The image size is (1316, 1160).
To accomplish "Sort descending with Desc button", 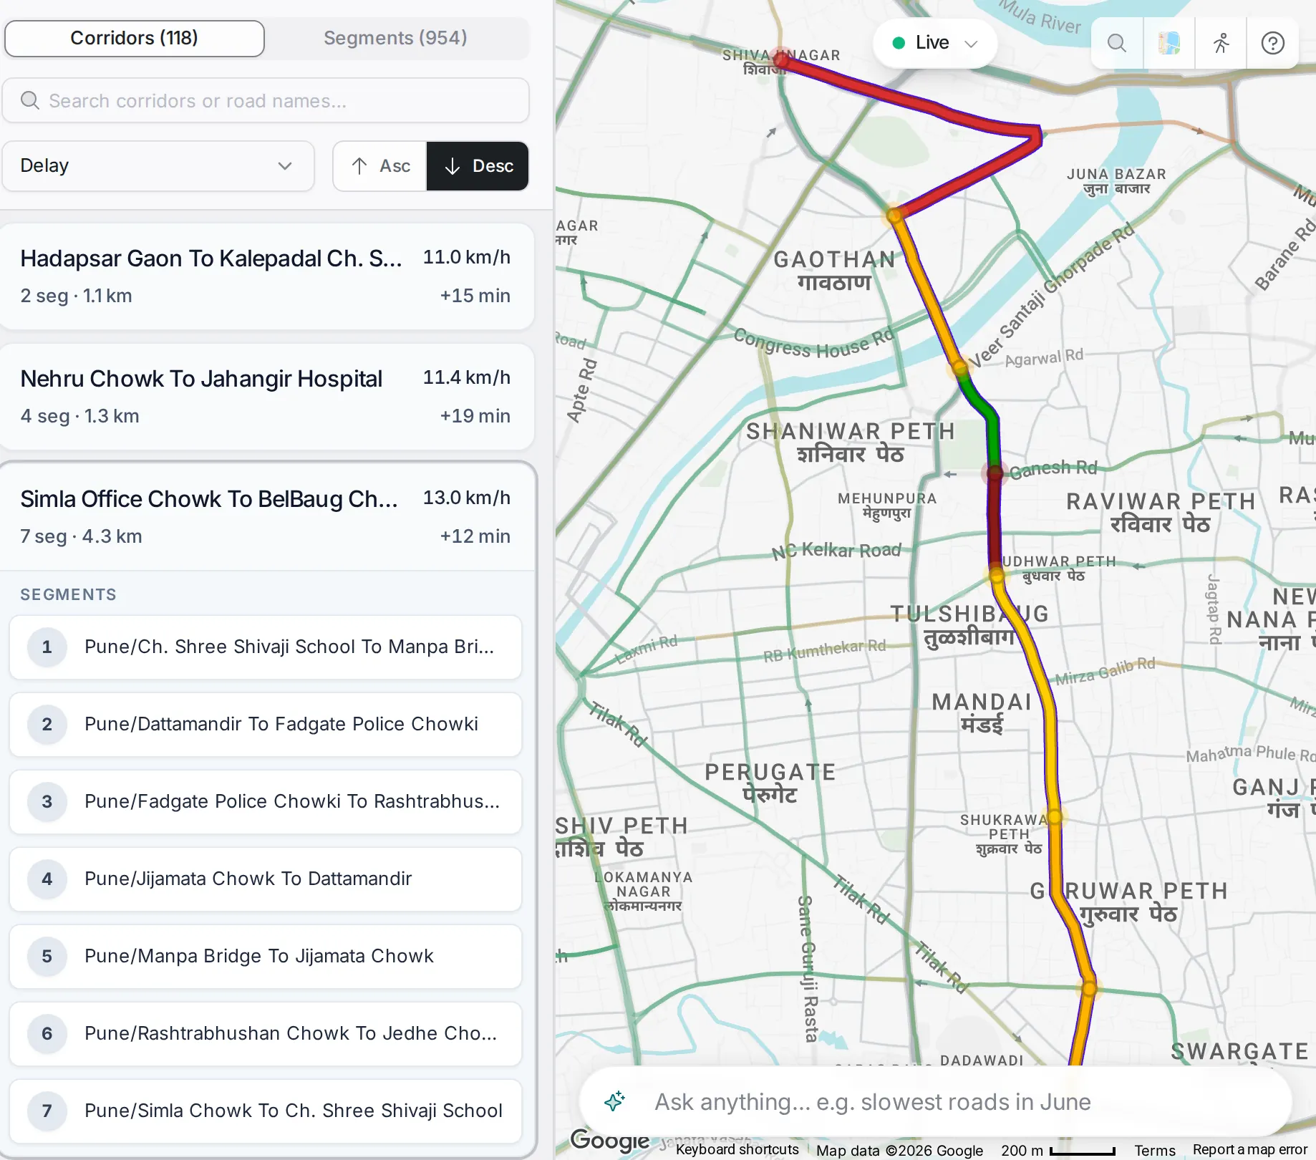I will pyautogui.click(x=478, y=166).
